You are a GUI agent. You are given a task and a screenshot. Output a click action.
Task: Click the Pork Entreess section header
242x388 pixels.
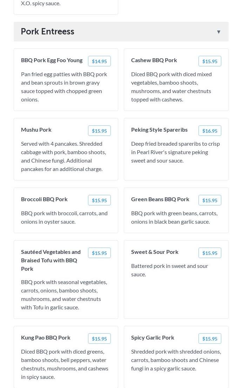pos(47,32)
